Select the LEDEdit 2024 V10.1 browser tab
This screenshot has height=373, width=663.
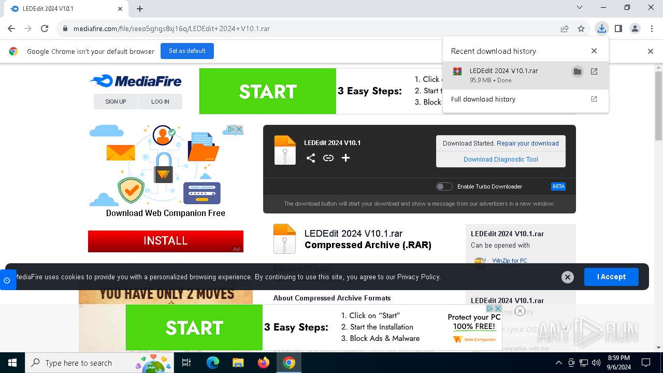point(65,9)
